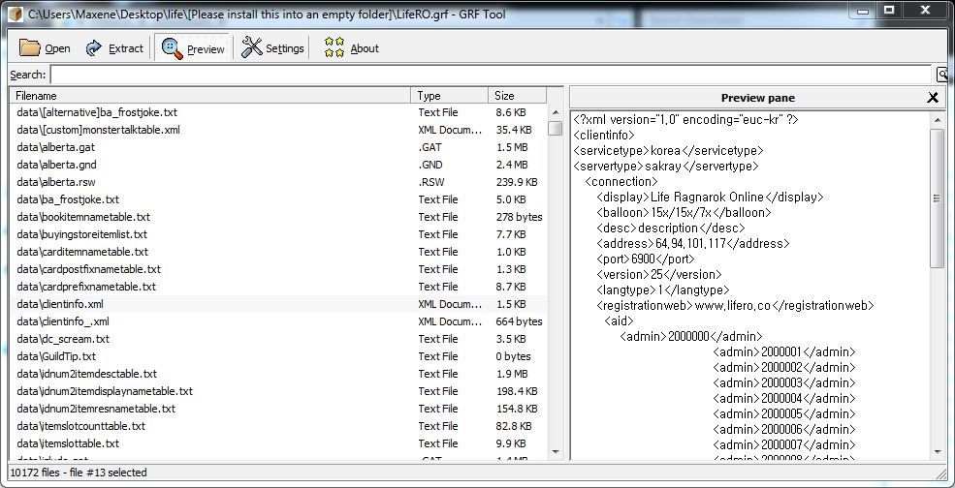This screenshot has height=488, width=955.
Task: Sort by Size column header
Action: click(x=517, y=96)
